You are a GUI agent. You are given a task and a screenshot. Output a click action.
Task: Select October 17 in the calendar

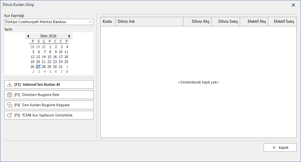click(61, 57)
